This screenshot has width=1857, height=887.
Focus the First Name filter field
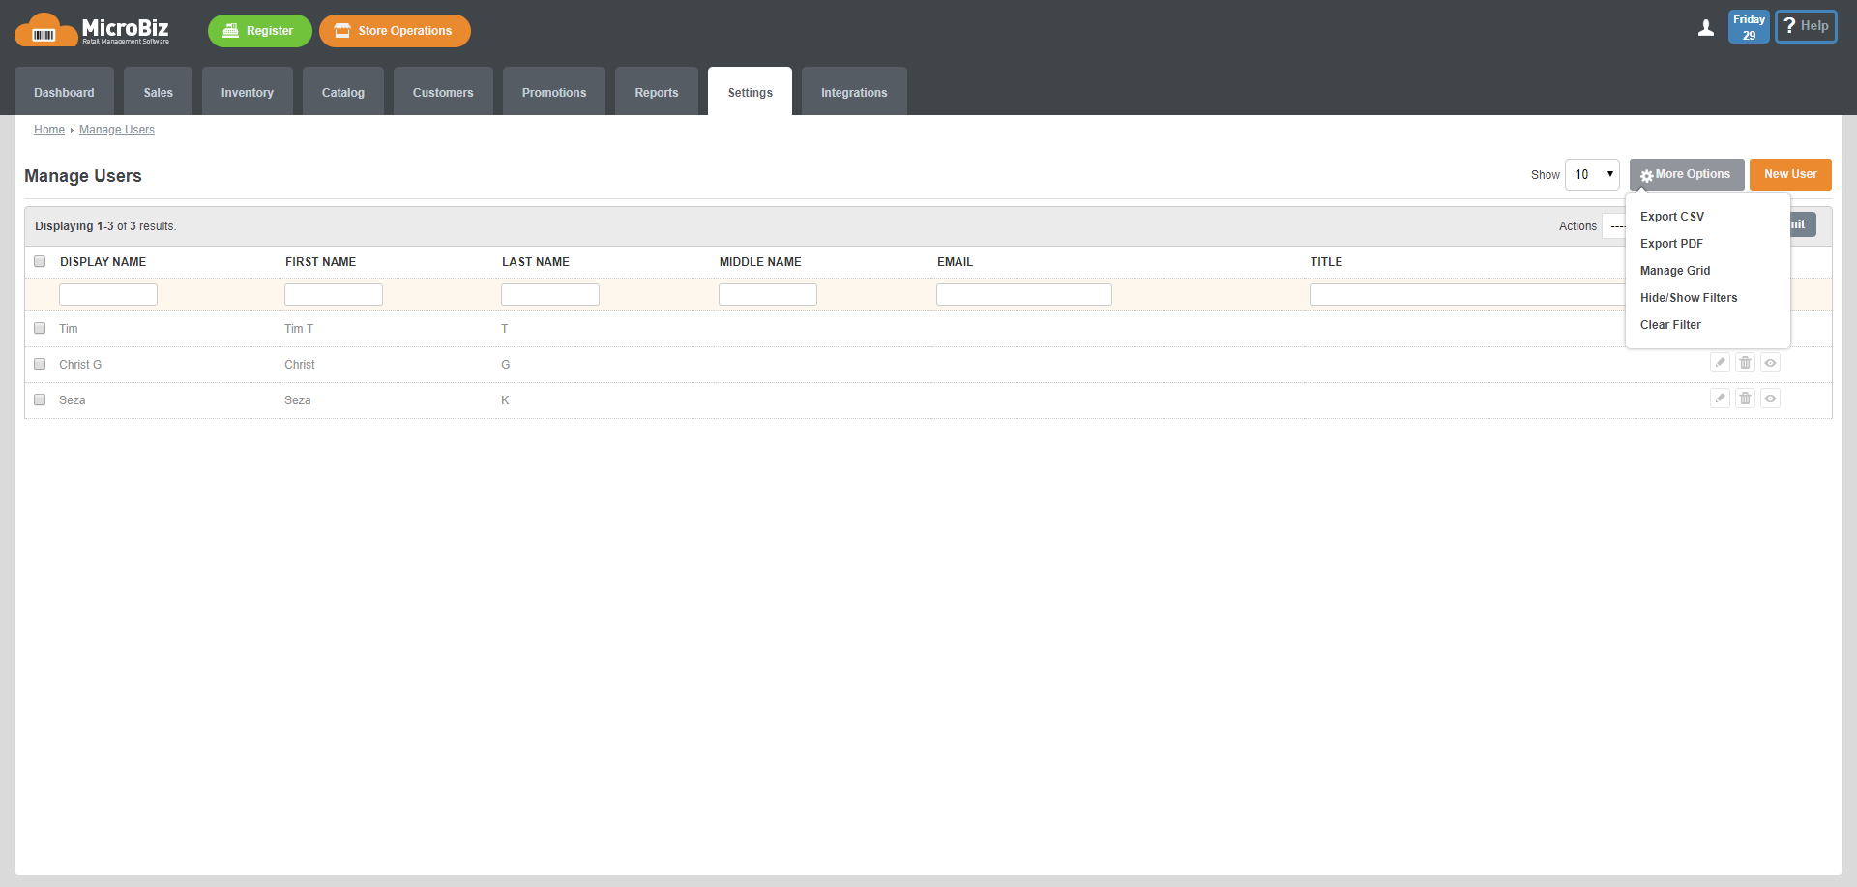pyautogui.click(x=334, y=294)
